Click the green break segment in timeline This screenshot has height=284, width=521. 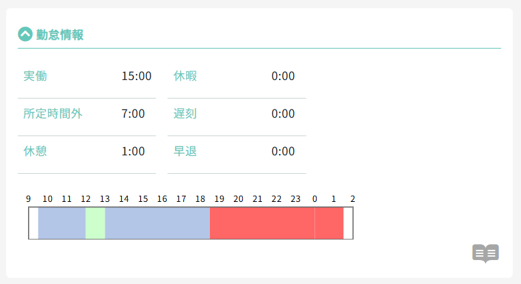pos(95,223)
